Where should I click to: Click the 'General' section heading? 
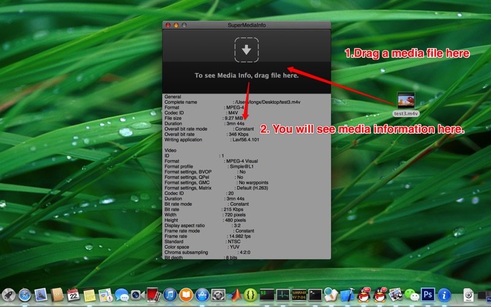pyautogui.click(x=173, y=97)
